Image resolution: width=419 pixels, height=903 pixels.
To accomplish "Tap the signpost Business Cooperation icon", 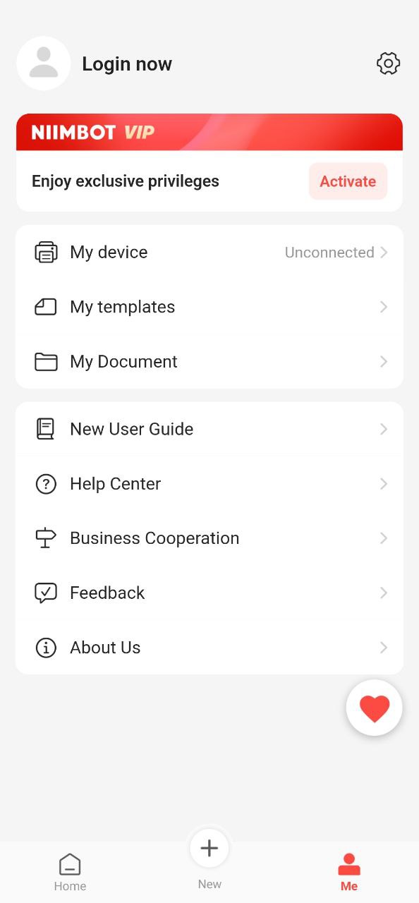I will pos(46,538).
